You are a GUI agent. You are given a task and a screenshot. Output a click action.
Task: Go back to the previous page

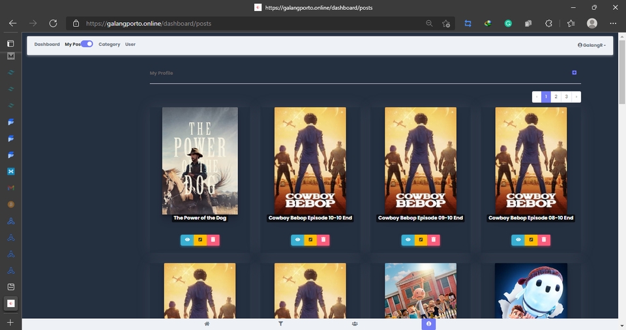(13, 23)
